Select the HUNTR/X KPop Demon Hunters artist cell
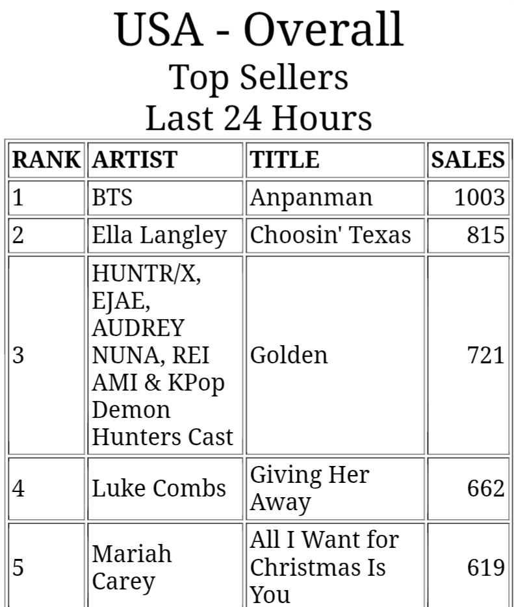This screenshot has height=607, width=514. pos(162,355)
